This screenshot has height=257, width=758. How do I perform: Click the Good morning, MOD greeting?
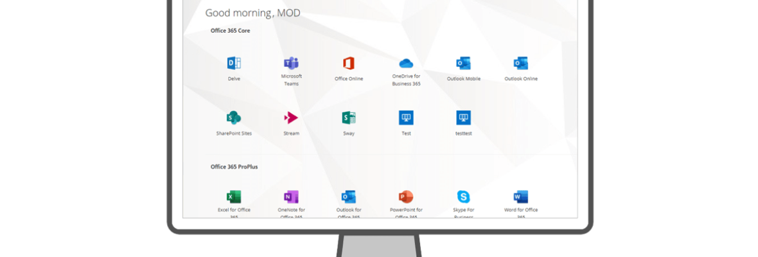pos(253,13)
